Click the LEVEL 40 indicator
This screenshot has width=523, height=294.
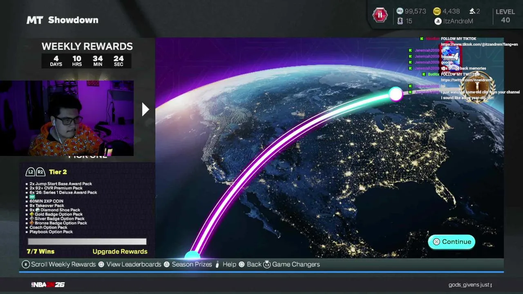(505, 16)
